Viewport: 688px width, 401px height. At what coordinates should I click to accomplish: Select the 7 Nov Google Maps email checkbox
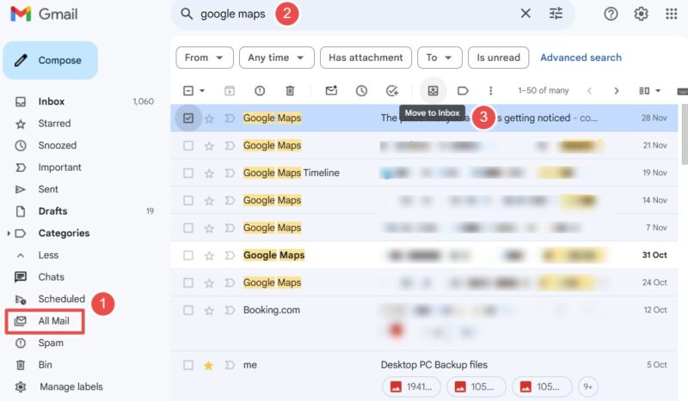pos(188,228)
